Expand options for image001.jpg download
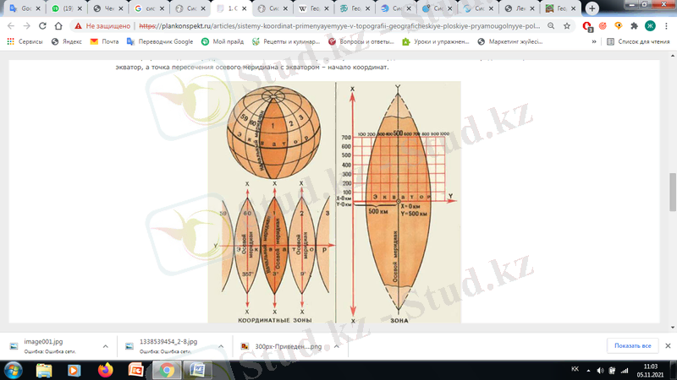The height and width of the screenshot is (380, 677). (105, 346)
